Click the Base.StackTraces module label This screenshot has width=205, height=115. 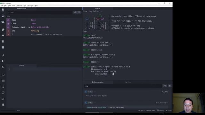tap(162, 103)
